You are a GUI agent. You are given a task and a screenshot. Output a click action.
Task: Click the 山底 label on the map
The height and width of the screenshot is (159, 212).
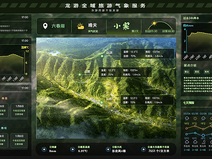coord(109,99)
